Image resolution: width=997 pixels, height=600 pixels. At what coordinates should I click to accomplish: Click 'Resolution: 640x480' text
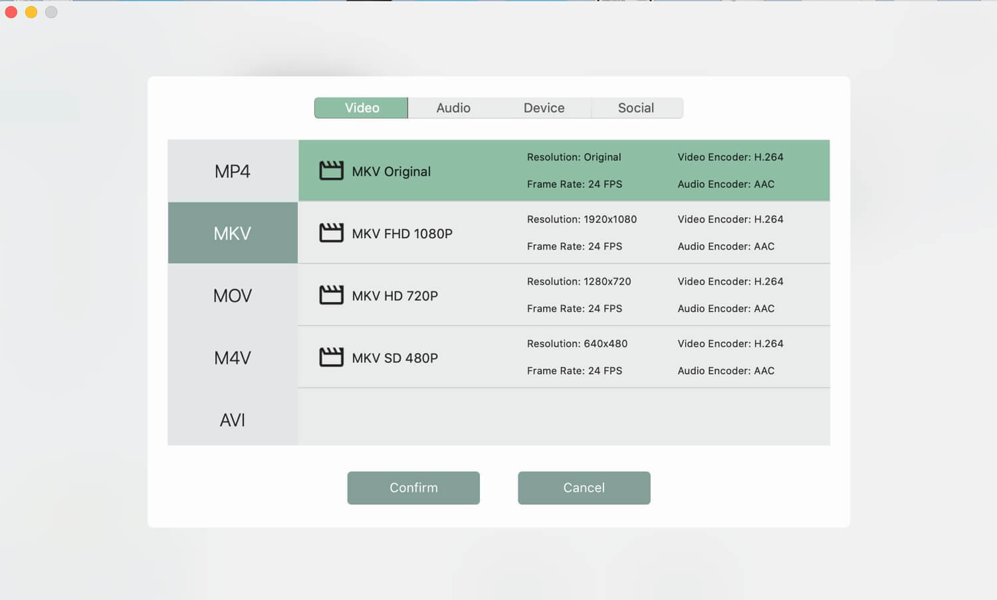point(577,344)
